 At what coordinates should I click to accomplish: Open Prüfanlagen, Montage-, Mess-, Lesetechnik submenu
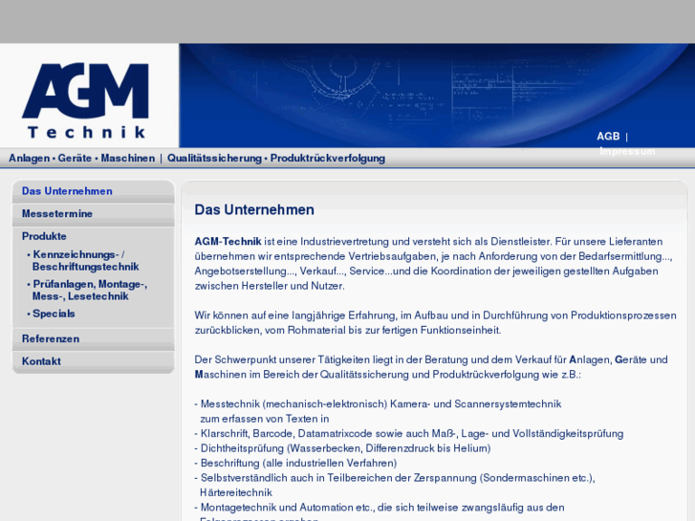[x=89, y=290]
